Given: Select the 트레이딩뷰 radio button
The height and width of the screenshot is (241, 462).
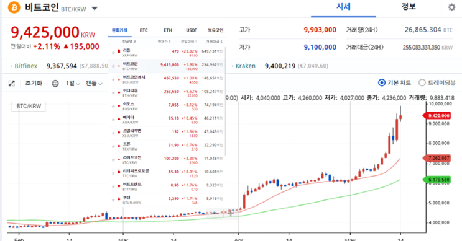Looking at the screenshot, I should [x=422, y=83].
